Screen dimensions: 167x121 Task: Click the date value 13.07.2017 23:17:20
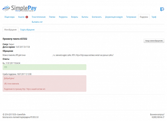point(23,47)
